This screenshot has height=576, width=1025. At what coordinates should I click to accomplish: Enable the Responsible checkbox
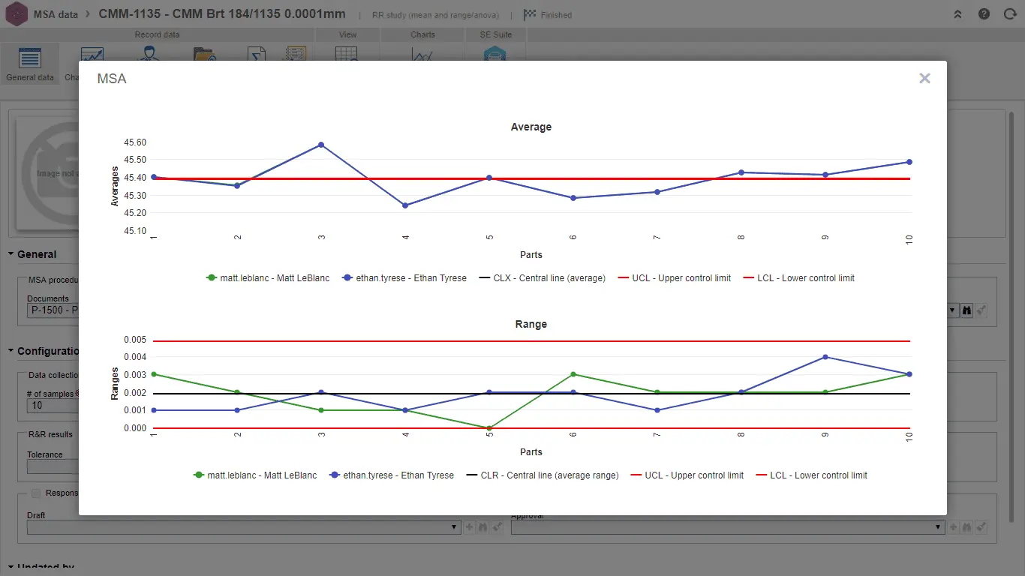35,492
